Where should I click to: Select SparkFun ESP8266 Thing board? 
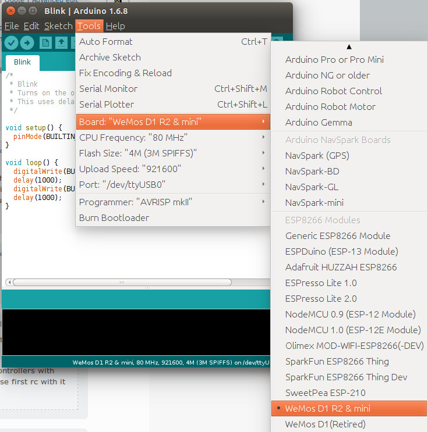(x=349, y=362)
